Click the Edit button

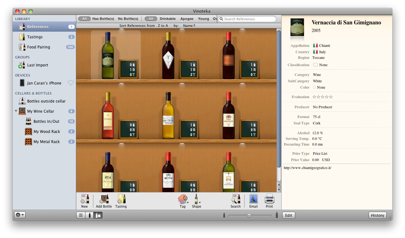coord(288,215)
